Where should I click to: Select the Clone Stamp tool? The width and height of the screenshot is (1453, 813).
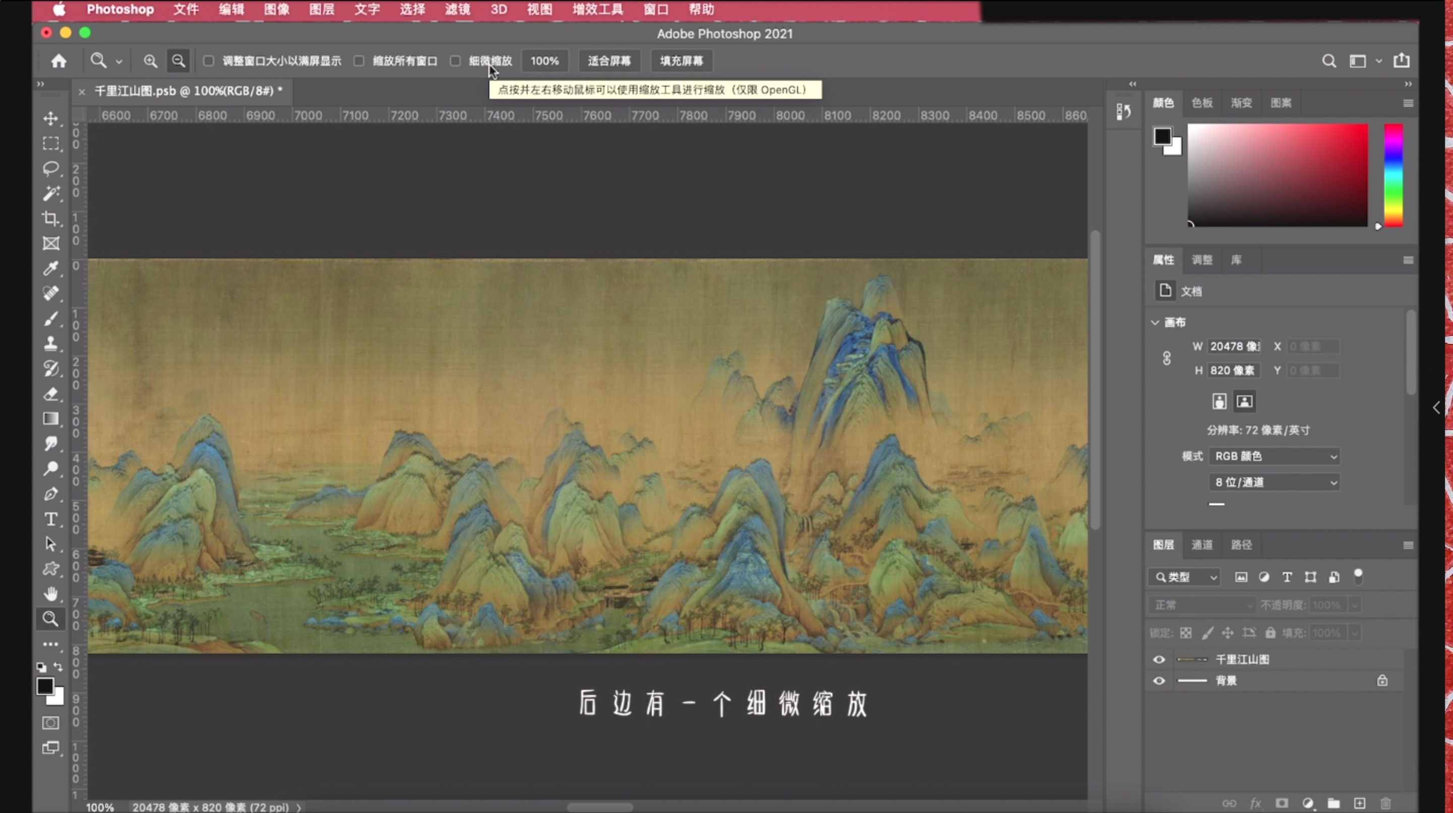[x=51, y=343]
